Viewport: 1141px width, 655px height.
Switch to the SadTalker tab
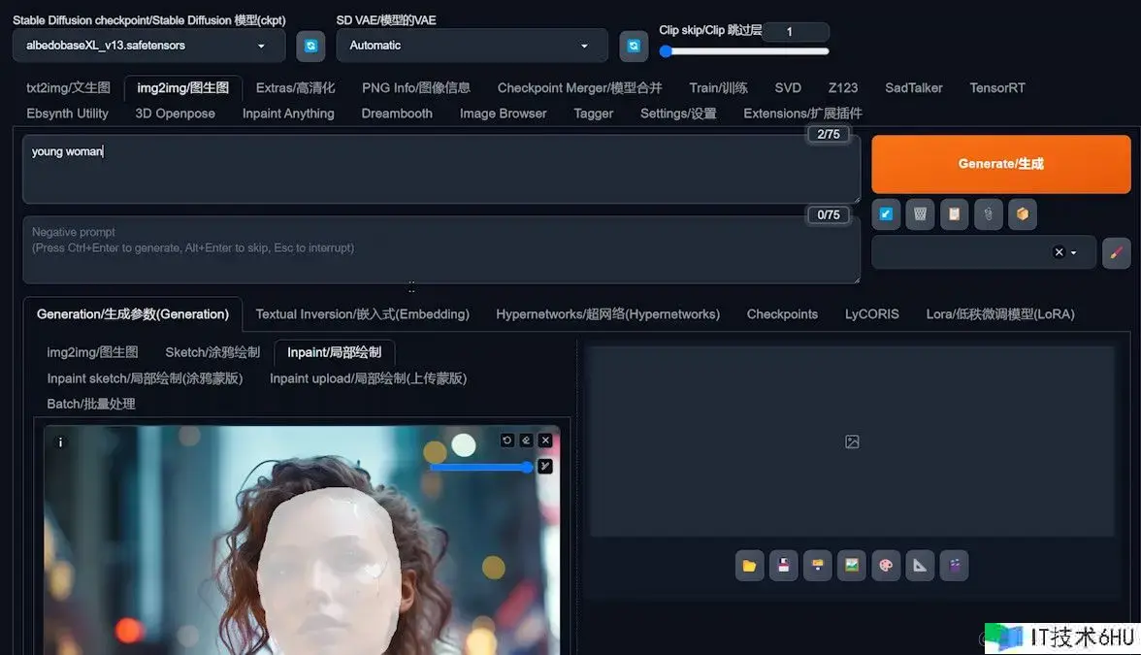(x=914, y=88)
